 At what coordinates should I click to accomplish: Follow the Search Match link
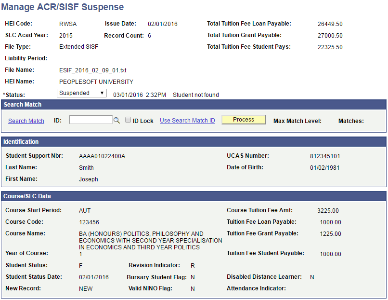tap(26, 121)
